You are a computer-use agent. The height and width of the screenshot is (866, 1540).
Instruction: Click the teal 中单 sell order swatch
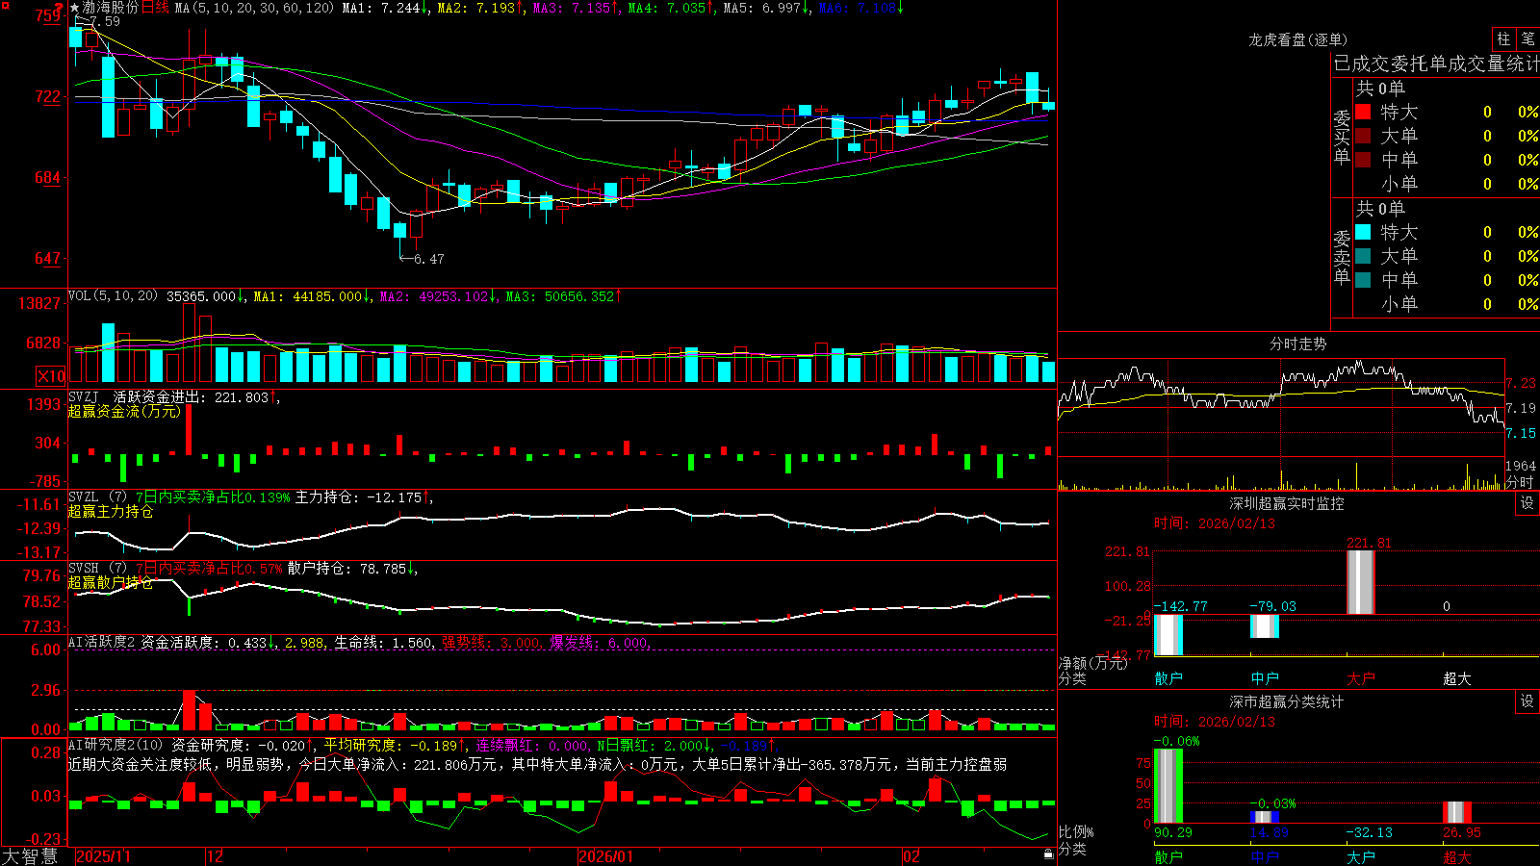click(x=1363, y=280)
